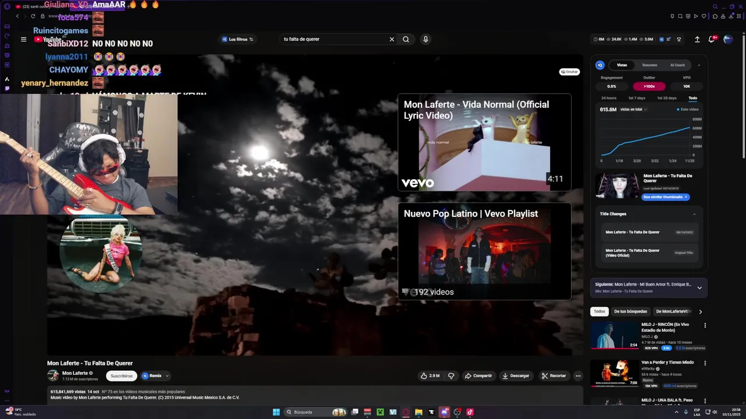
Task: Select the 1st 7 days range
Action: tap(636, 98)
